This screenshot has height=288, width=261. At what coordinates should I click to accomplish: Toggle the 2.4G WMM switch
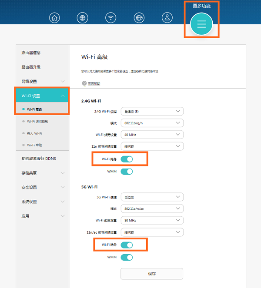(x=127, y=172)
